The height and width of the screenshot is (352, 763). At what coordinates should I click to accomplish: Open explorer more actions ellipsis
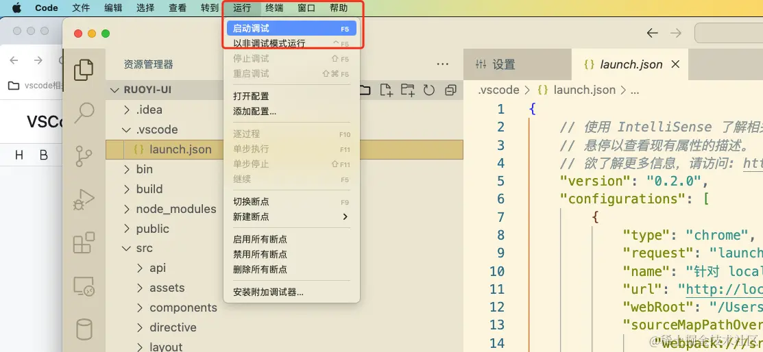pyautogui.click(x=442, y=64)
